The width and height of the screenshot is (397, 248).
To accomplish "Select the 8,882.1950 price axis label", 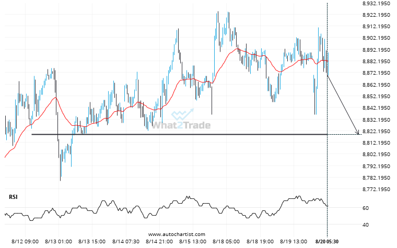I will point(376,61).
